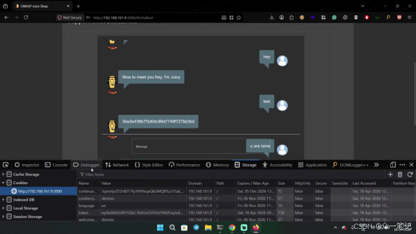Screen dimensions: 416x234
Task: Open the Windows Start menu
Action: point(160,228)
